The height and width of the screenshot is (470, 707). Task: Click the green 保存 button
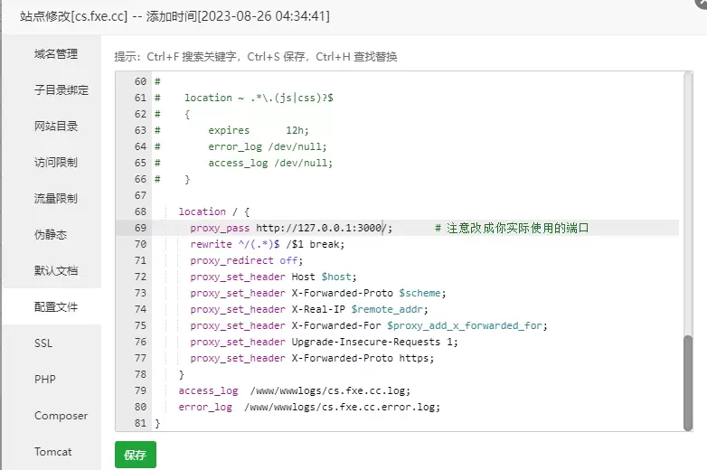pos(136,455)
